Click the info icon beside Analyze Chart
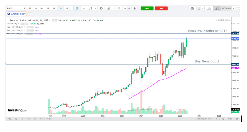The height and width of the screenshot is (132, 247). pos(30,14)
